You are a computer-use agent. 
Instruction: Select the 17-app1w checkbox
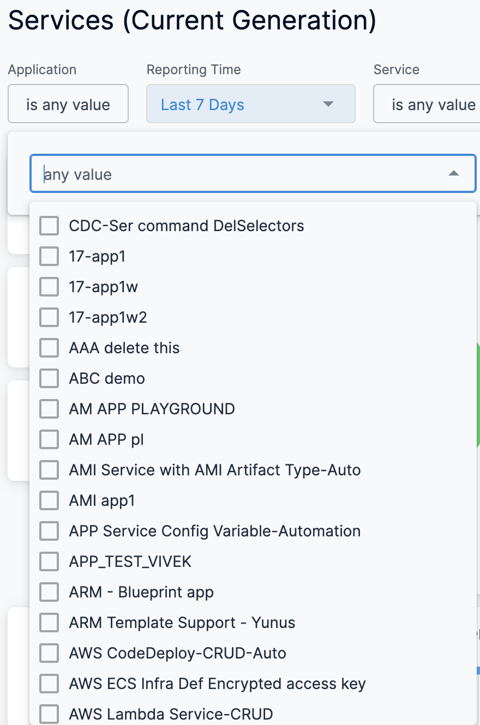click(x=49, y=287)
